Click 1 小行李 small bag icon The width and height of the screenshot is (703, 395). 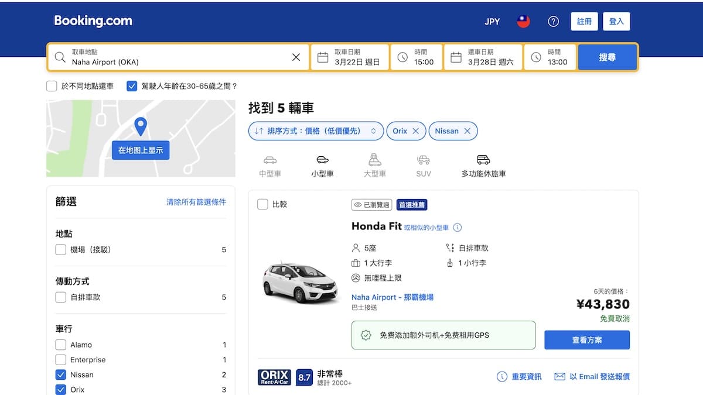tap(450, 263)
